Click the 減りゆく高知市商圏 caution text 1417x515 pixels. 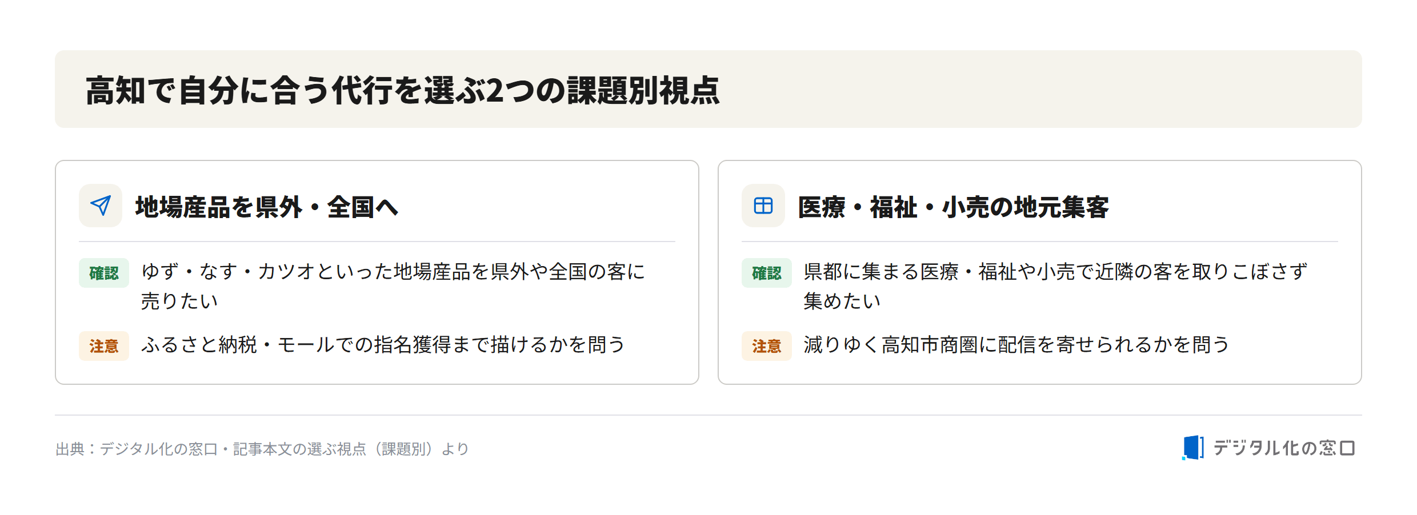(1016, 345)
